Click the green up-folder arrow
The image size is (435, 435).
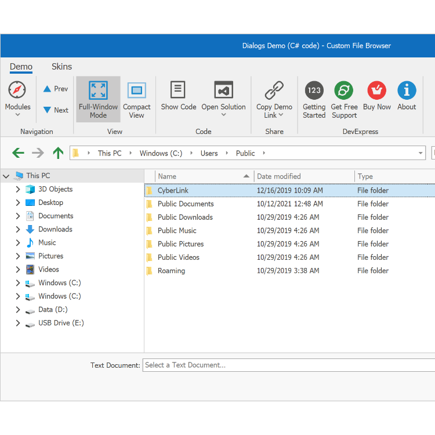click(x=58, y=153)
